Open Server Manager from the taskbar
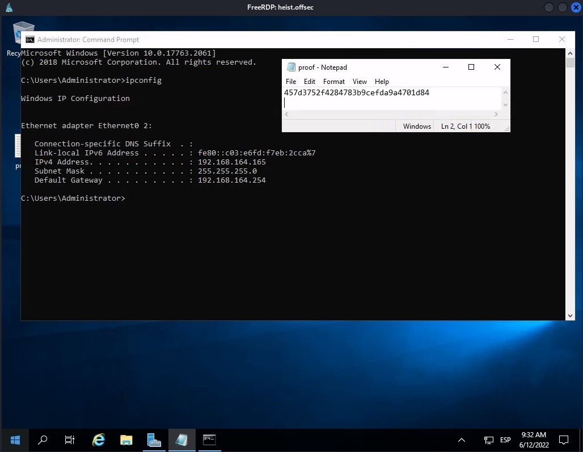Screen dimensions: 583x452 point(154,440)
